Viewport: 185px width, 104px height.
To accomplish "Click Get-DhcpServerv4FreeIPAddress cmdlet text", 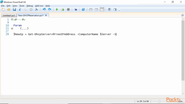I will click(51, 34).
